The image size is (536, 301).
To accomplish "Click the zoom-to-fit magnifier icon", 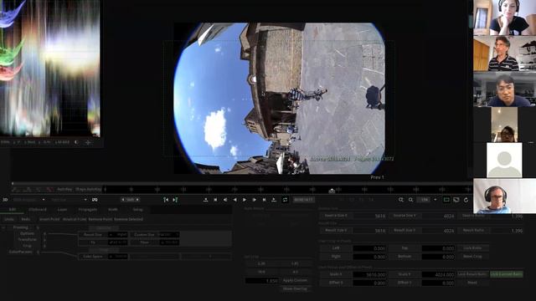I will point(401,200).
